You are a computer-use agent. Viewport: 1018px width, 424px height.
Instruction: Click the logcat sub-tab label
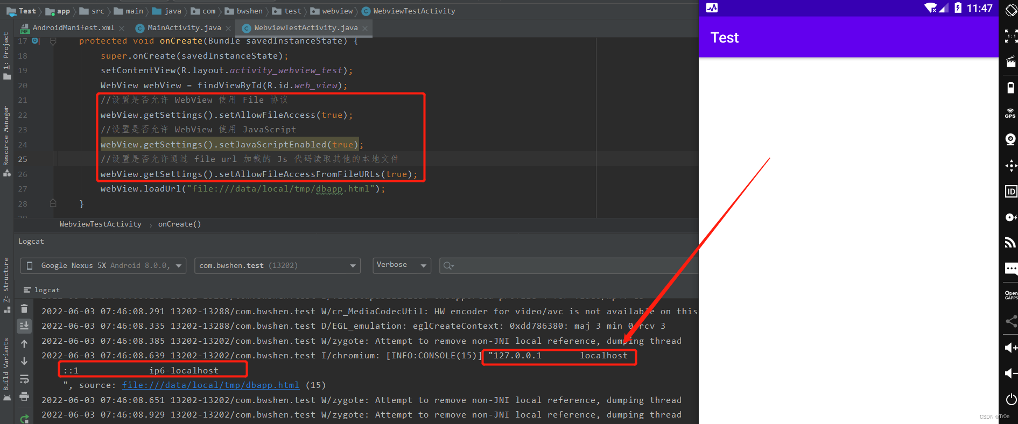pyautogui.click(x=42, y=289)
